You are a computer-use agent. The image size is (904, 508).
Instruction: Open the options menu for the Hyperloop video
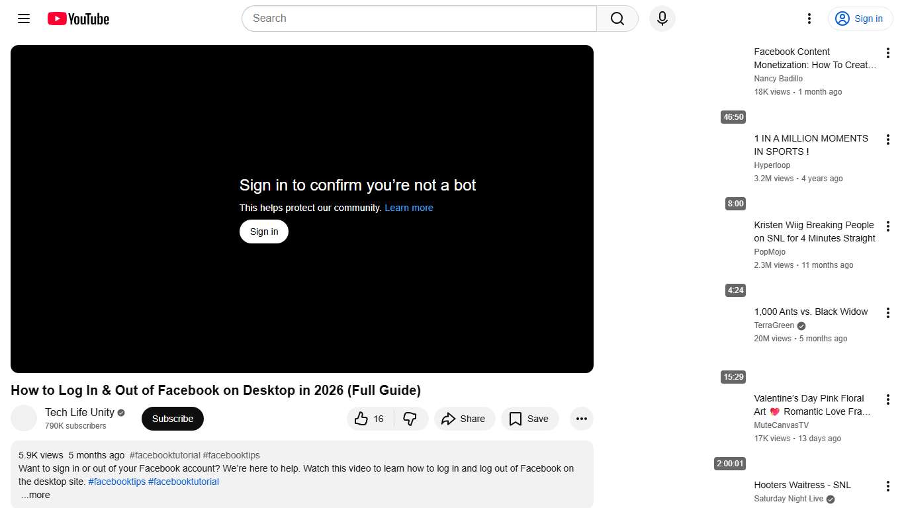tap(888, 139)
